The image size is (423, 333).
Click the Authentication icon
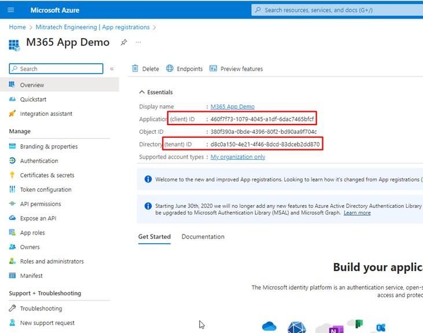pos(12,160)
